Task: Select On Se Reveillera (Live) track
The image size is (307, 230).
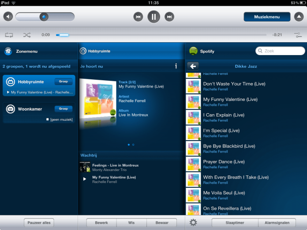Action: pyautogui.click(x=246, y=209)
